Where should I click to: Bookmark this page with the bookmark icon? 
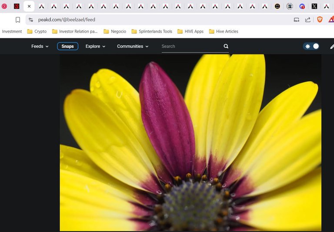click(18, 20)
